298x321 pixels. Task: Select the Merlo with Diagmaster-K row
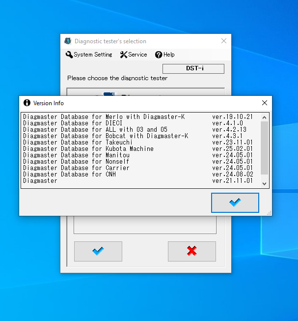[104, 117]
